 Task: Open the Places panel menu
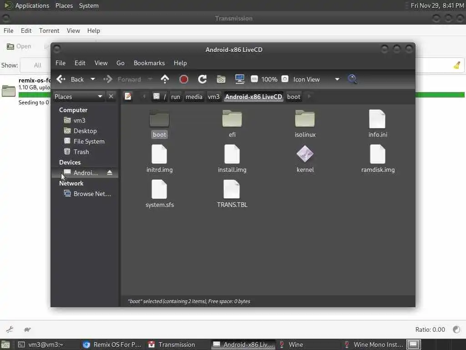pos(64,5)
